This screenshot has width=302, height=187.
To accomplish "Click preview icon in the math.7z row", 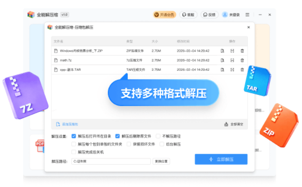I will [222, 60].
